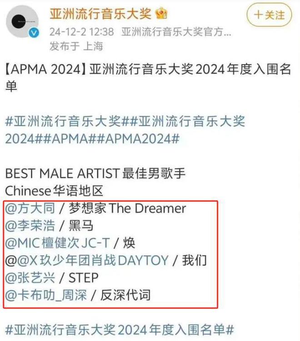Open the @X玖少年团肖战DAYTOY mention
Viewport: 300px width, 341px height.
tap(93, 261)
